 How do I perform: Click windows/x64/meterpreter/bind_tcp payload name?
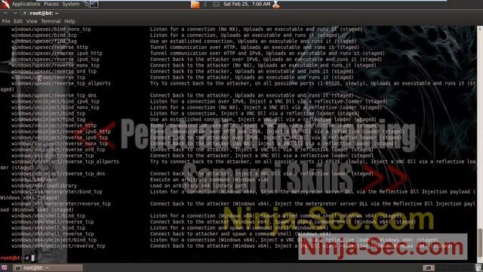57,191
